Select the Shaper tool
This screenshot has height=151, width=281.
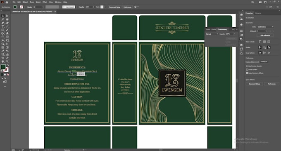[x=3, y=33]
